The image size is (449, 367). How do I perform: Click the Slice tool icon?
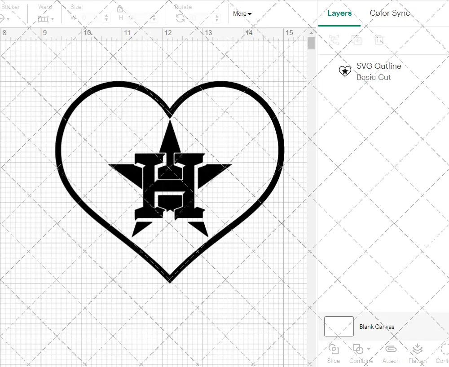(x=333, y=349)
